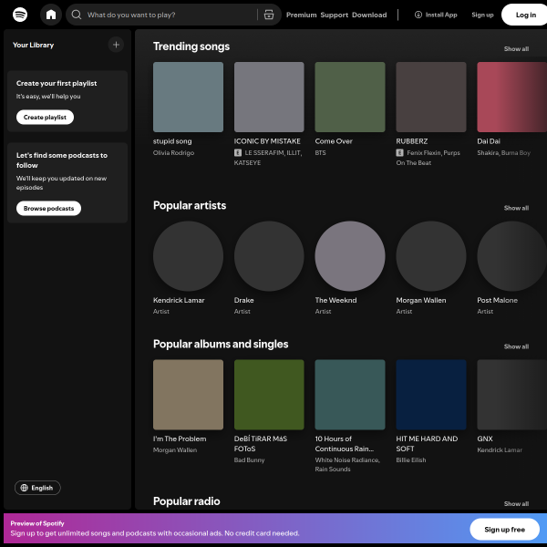Click the globe icon in English button
The height and width of the screenshot is (547, 547).
pyautogui.click(x=24, y=488)
